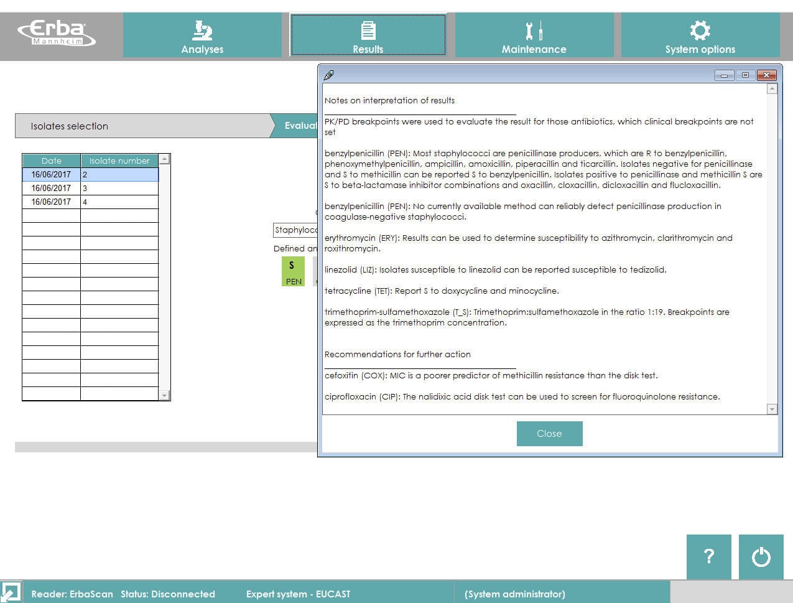Switch to the Isolates selection tab

click(69, 126)
